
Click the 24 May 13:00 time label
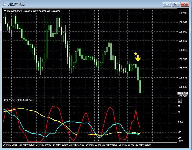pyautogui.click(x=60, y=145)
